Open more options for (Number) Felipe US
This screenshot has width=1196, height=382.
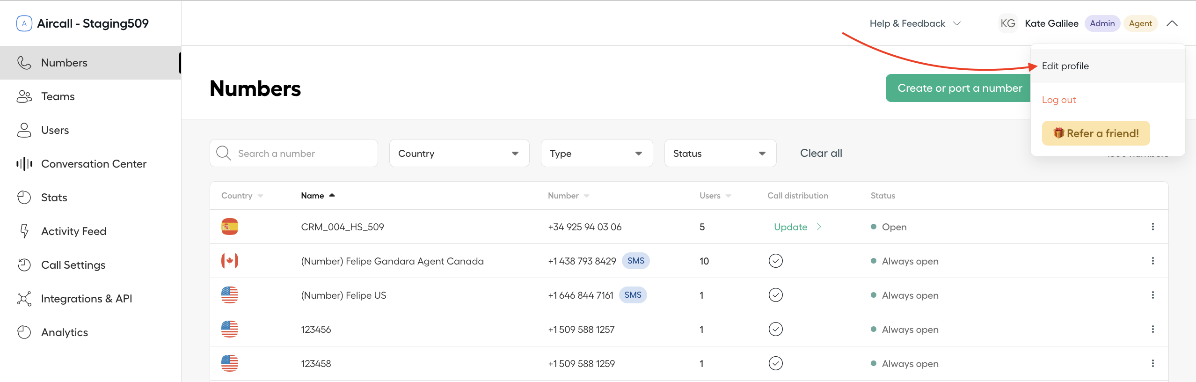click(x=1153, y=295)
